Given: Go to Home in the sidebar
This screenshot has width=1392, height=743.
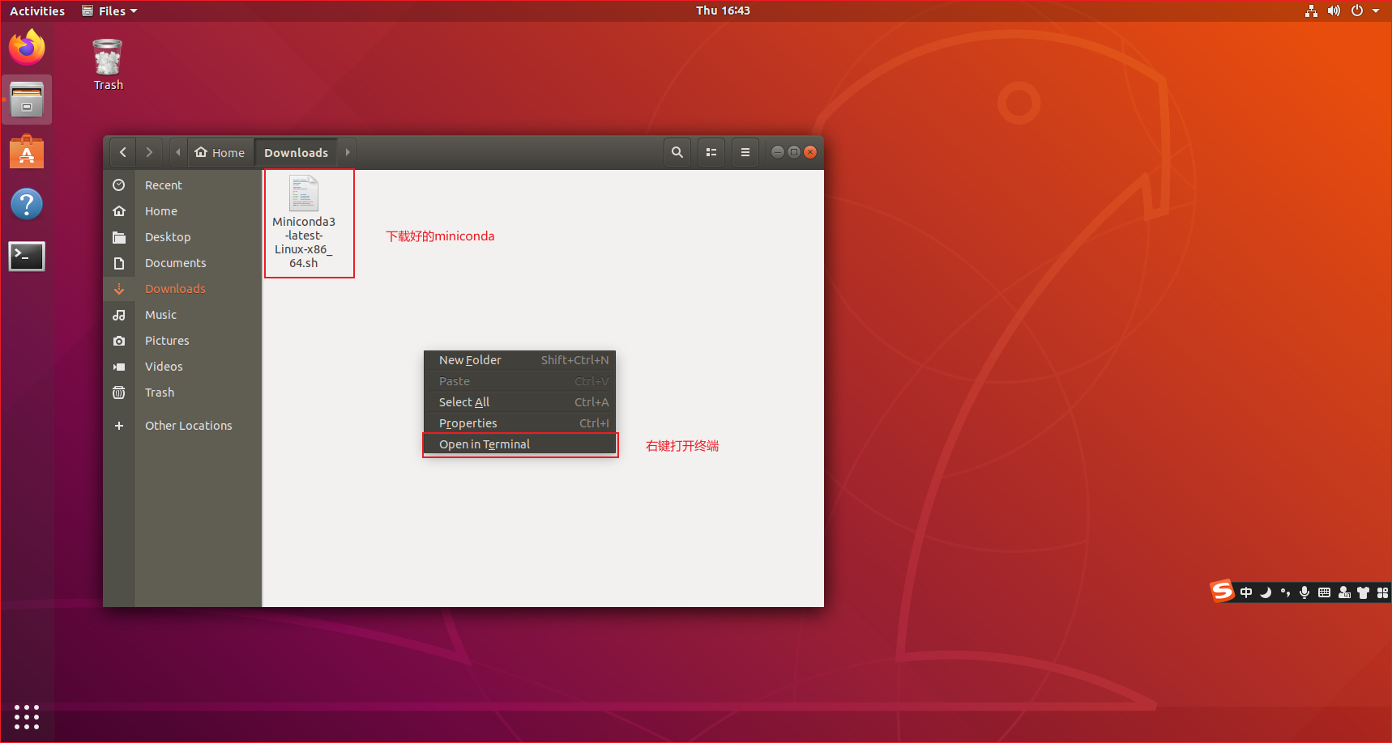Looking at the screenshot, I should point(182,211).
